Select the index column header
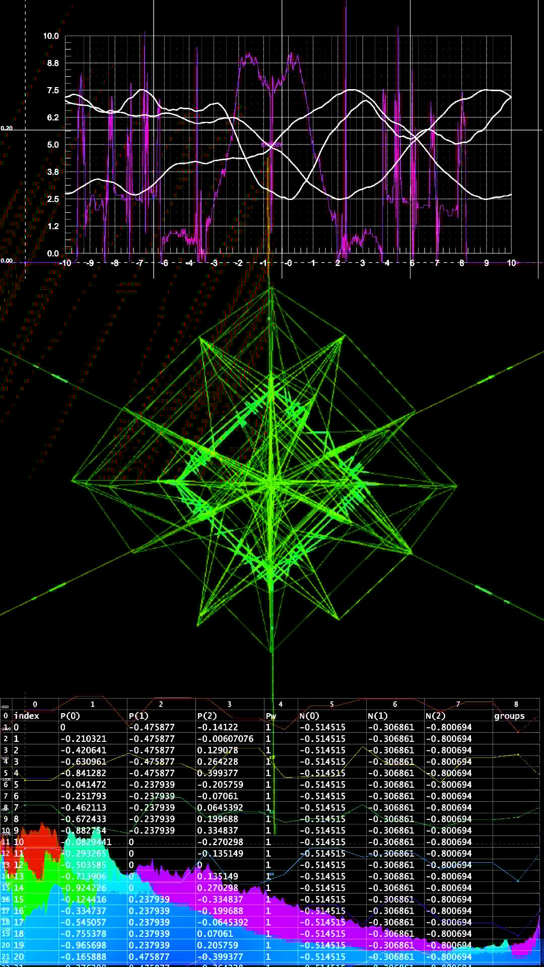 pyautogui.click(x=26, y=716)
